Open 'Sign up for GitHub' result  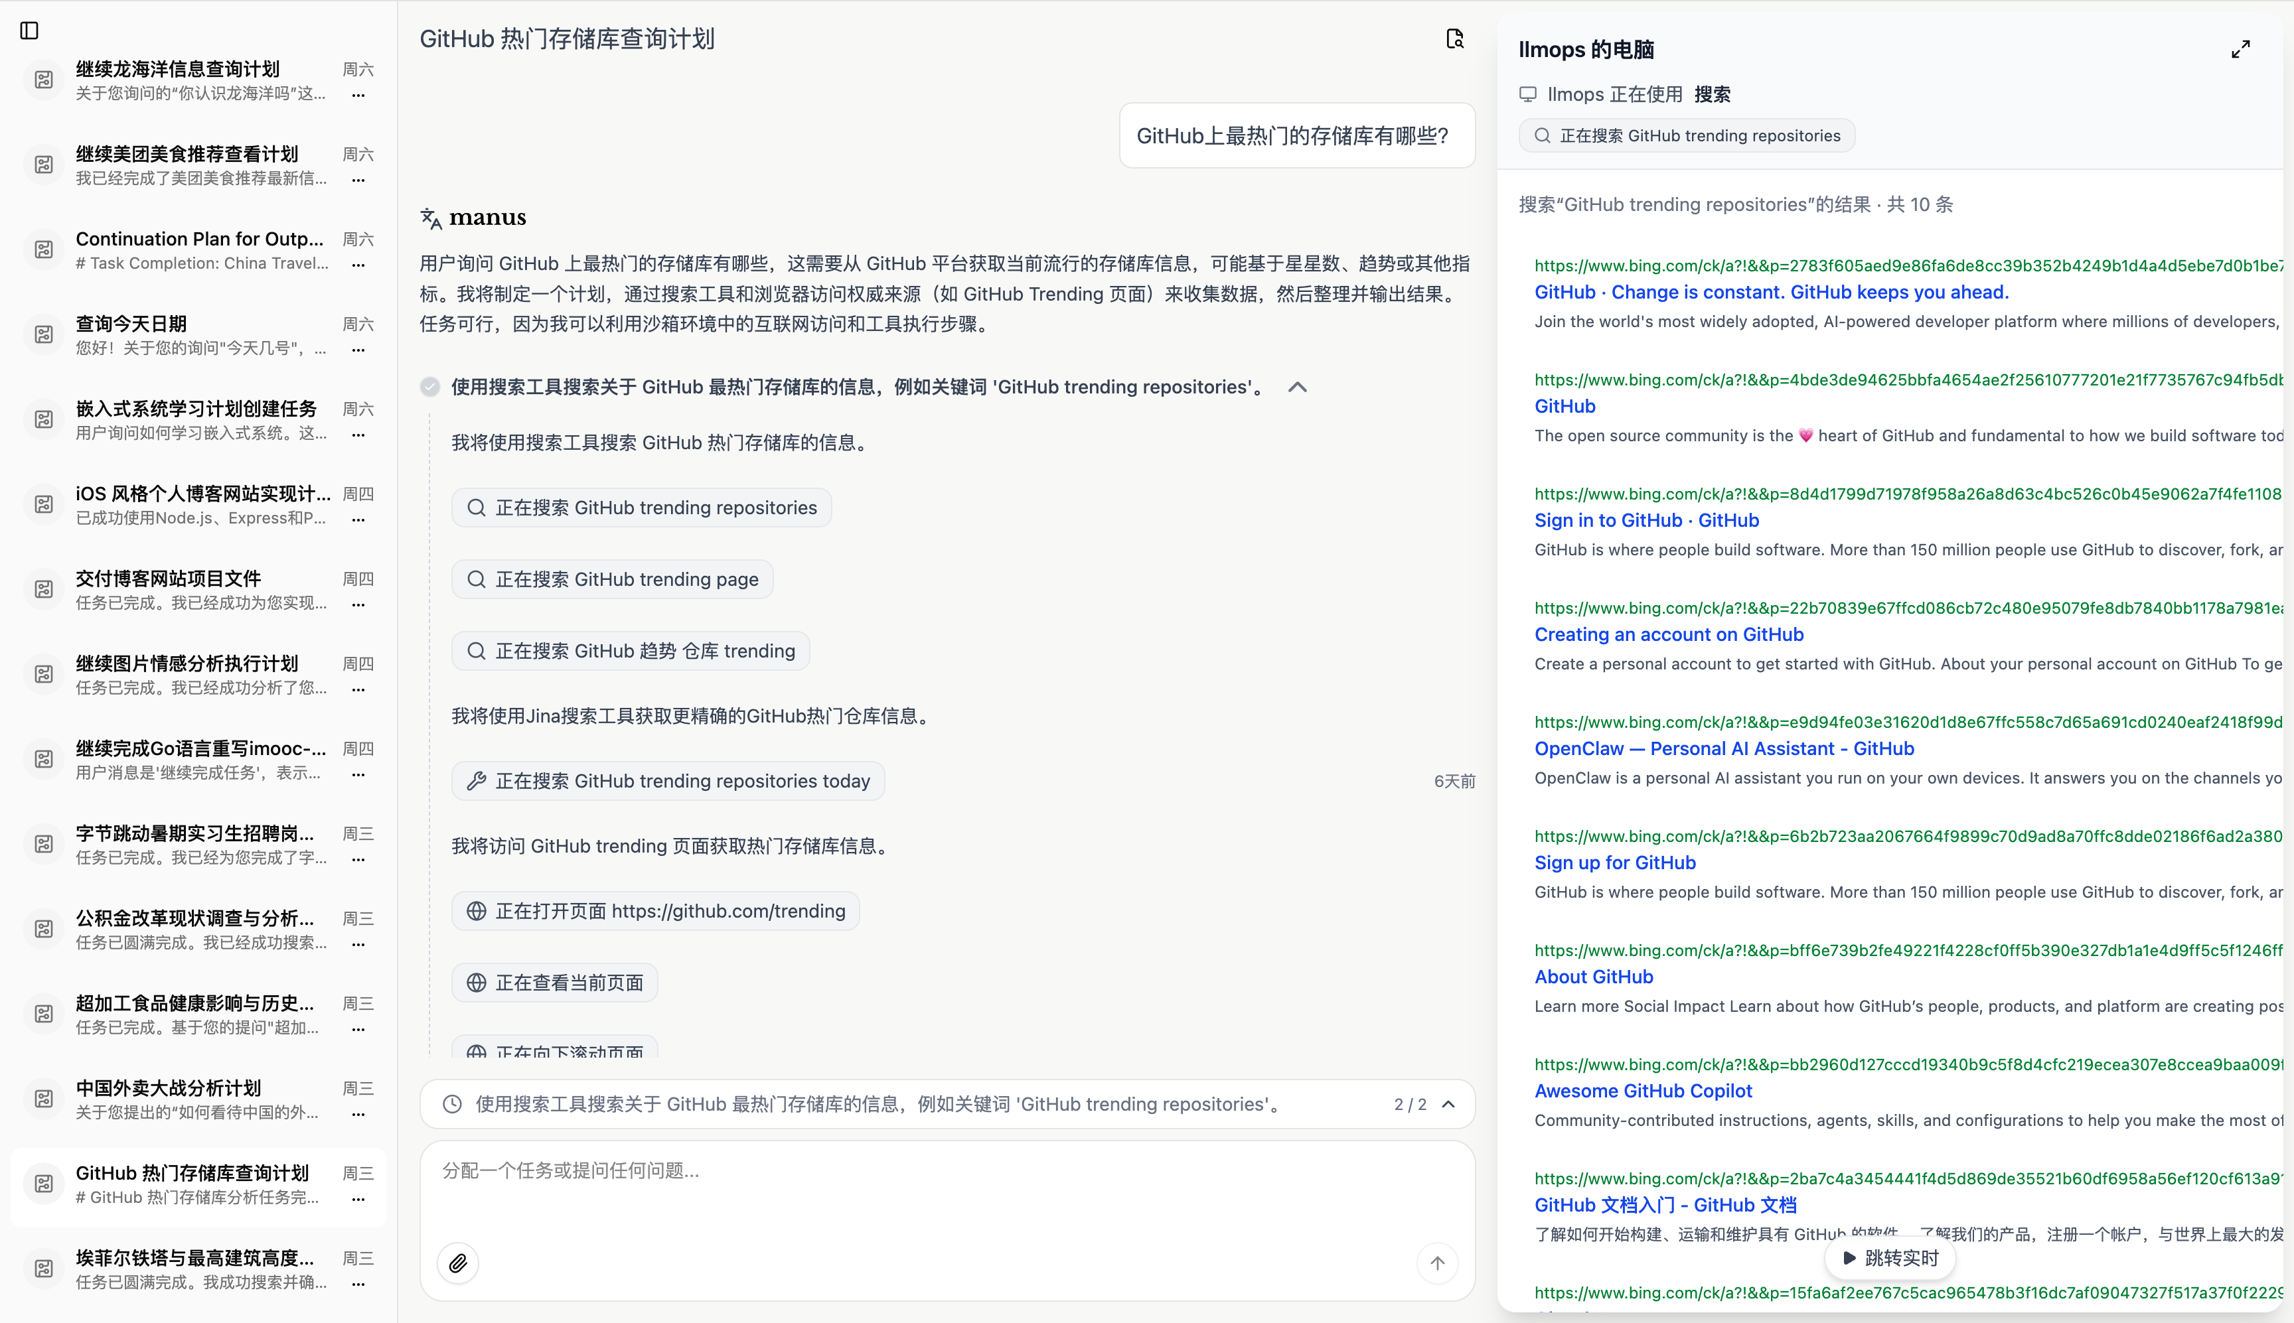point(1615,863)
